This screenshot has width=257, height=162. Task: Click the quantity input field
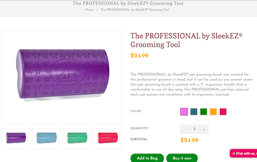coord(194,129)
